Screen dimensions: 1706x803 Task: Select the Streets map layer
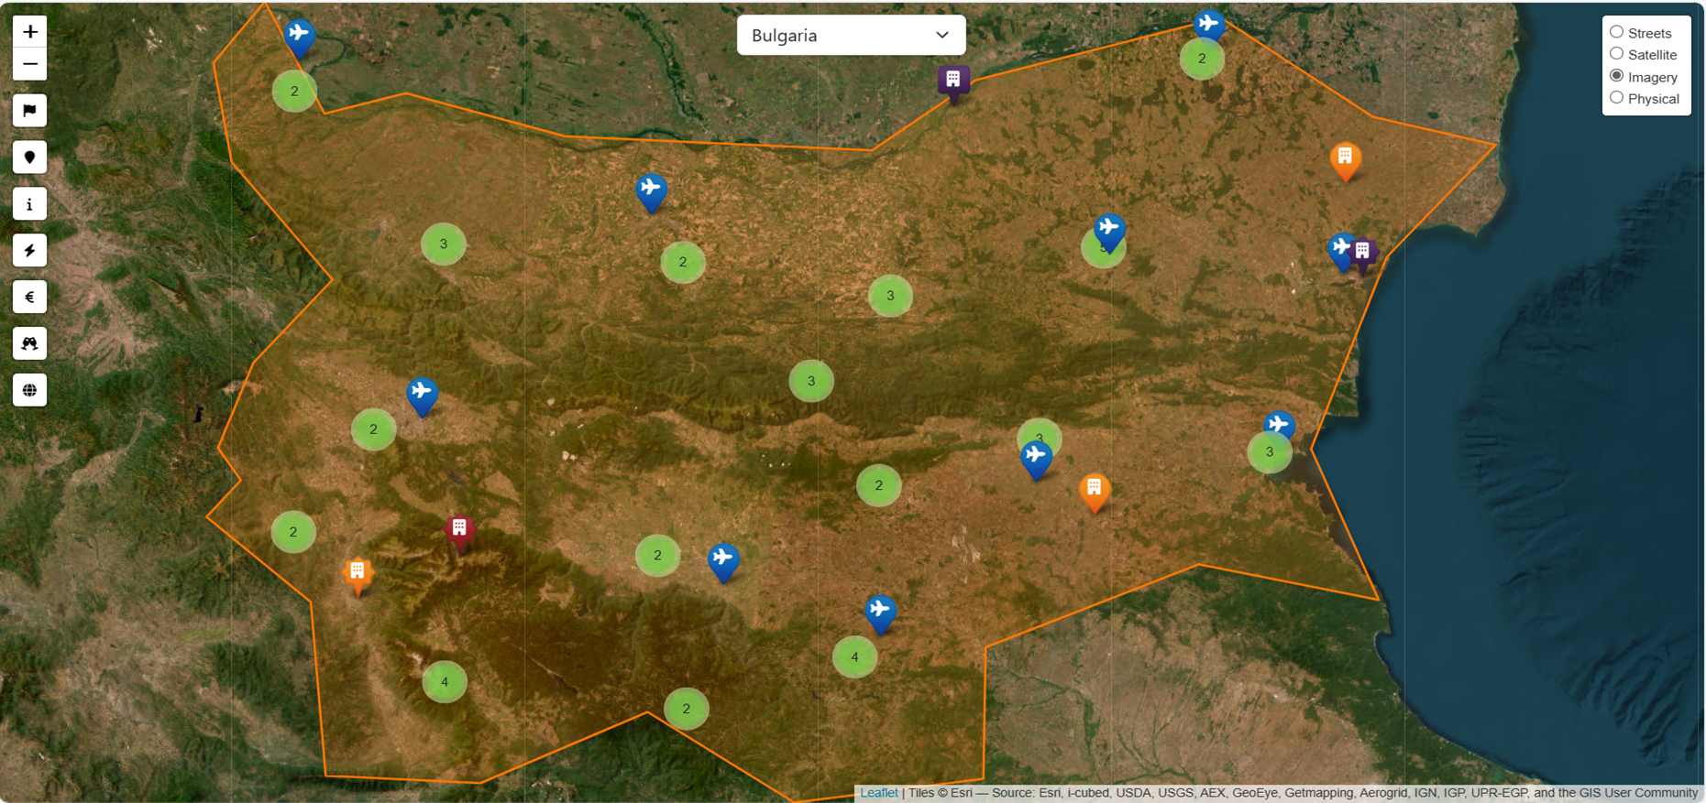click(1617, 32)
